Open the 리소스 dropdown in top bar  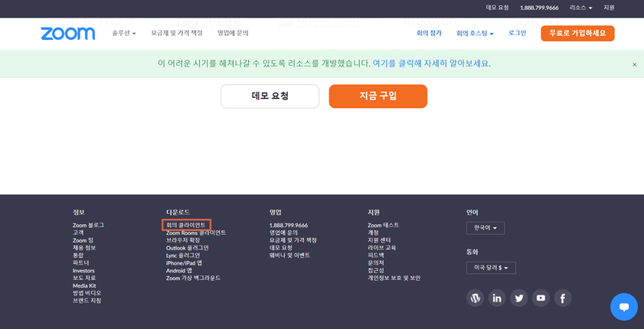coord(581,8)
